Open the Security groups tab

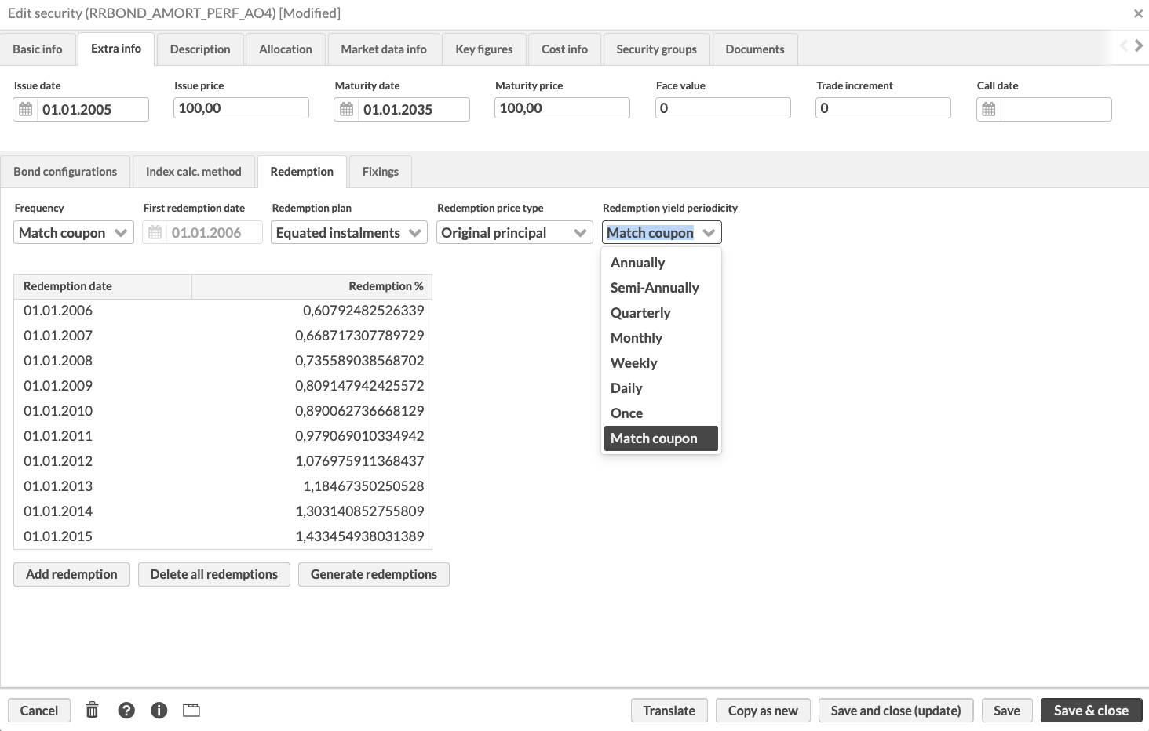tap(656, 49)
